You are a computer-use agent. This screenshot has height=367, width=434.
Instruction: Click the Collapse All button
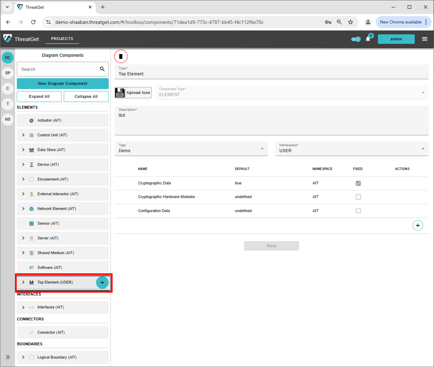click(x=86, y=97)
